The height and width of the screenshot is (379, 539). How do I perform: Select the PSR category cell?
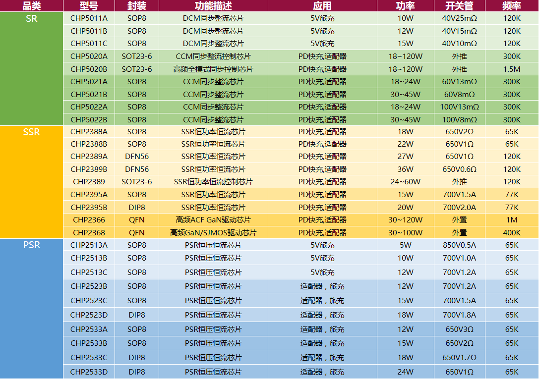point(31,309)
